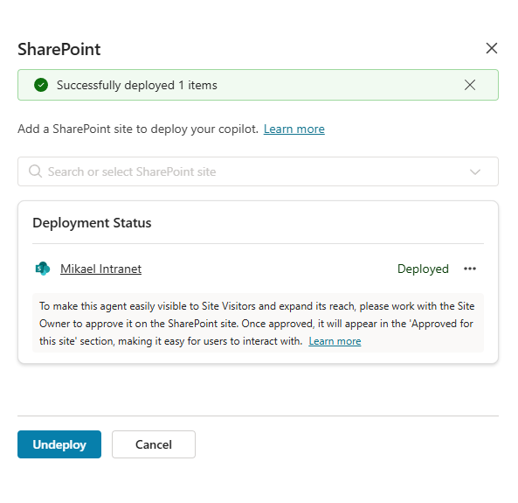Open Learn more link about site approval
The width and height of the screenshot is (518, 503).
click(335, 341)
